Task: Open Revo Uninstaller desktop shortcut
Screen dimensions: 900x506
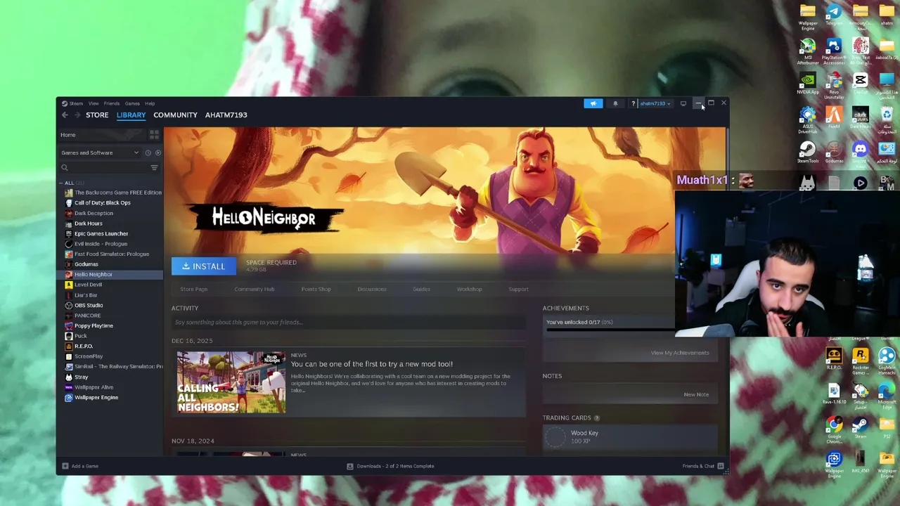Action: pyautogui.click(x=834, y=84)
